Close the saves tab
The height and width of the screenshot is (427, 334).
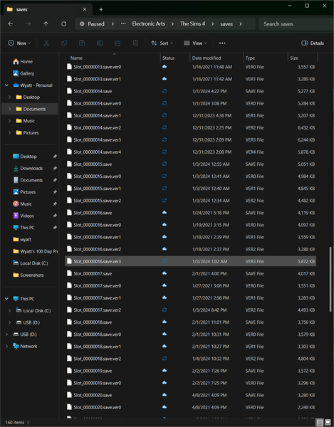[x=85, y=9]
